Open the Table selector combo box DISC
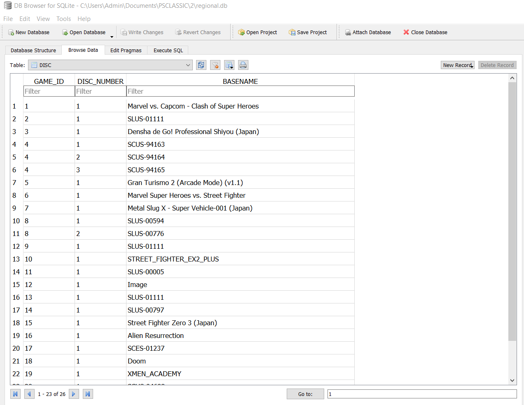Viewport: 524px width, 405px height. click(x=110, y=65)
